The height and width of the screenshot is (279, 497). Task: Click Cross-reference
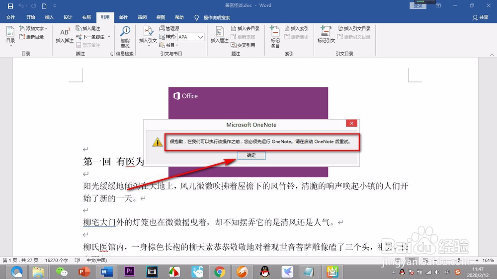click(x=243, y=45)
